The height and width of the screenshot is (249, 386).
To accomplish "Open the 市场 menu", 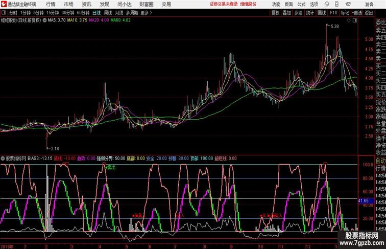I will tap(69, 4).
